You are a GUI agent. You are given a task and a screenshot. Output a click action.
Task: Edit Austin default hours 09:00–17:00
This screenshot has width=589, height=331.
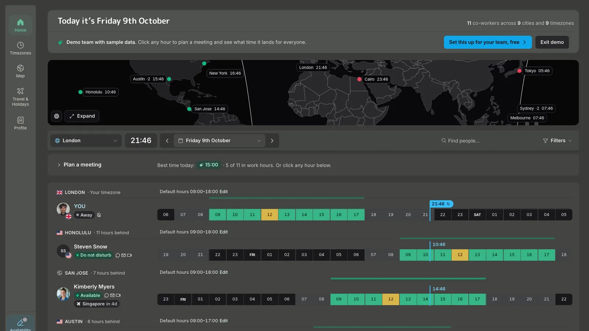224,321
